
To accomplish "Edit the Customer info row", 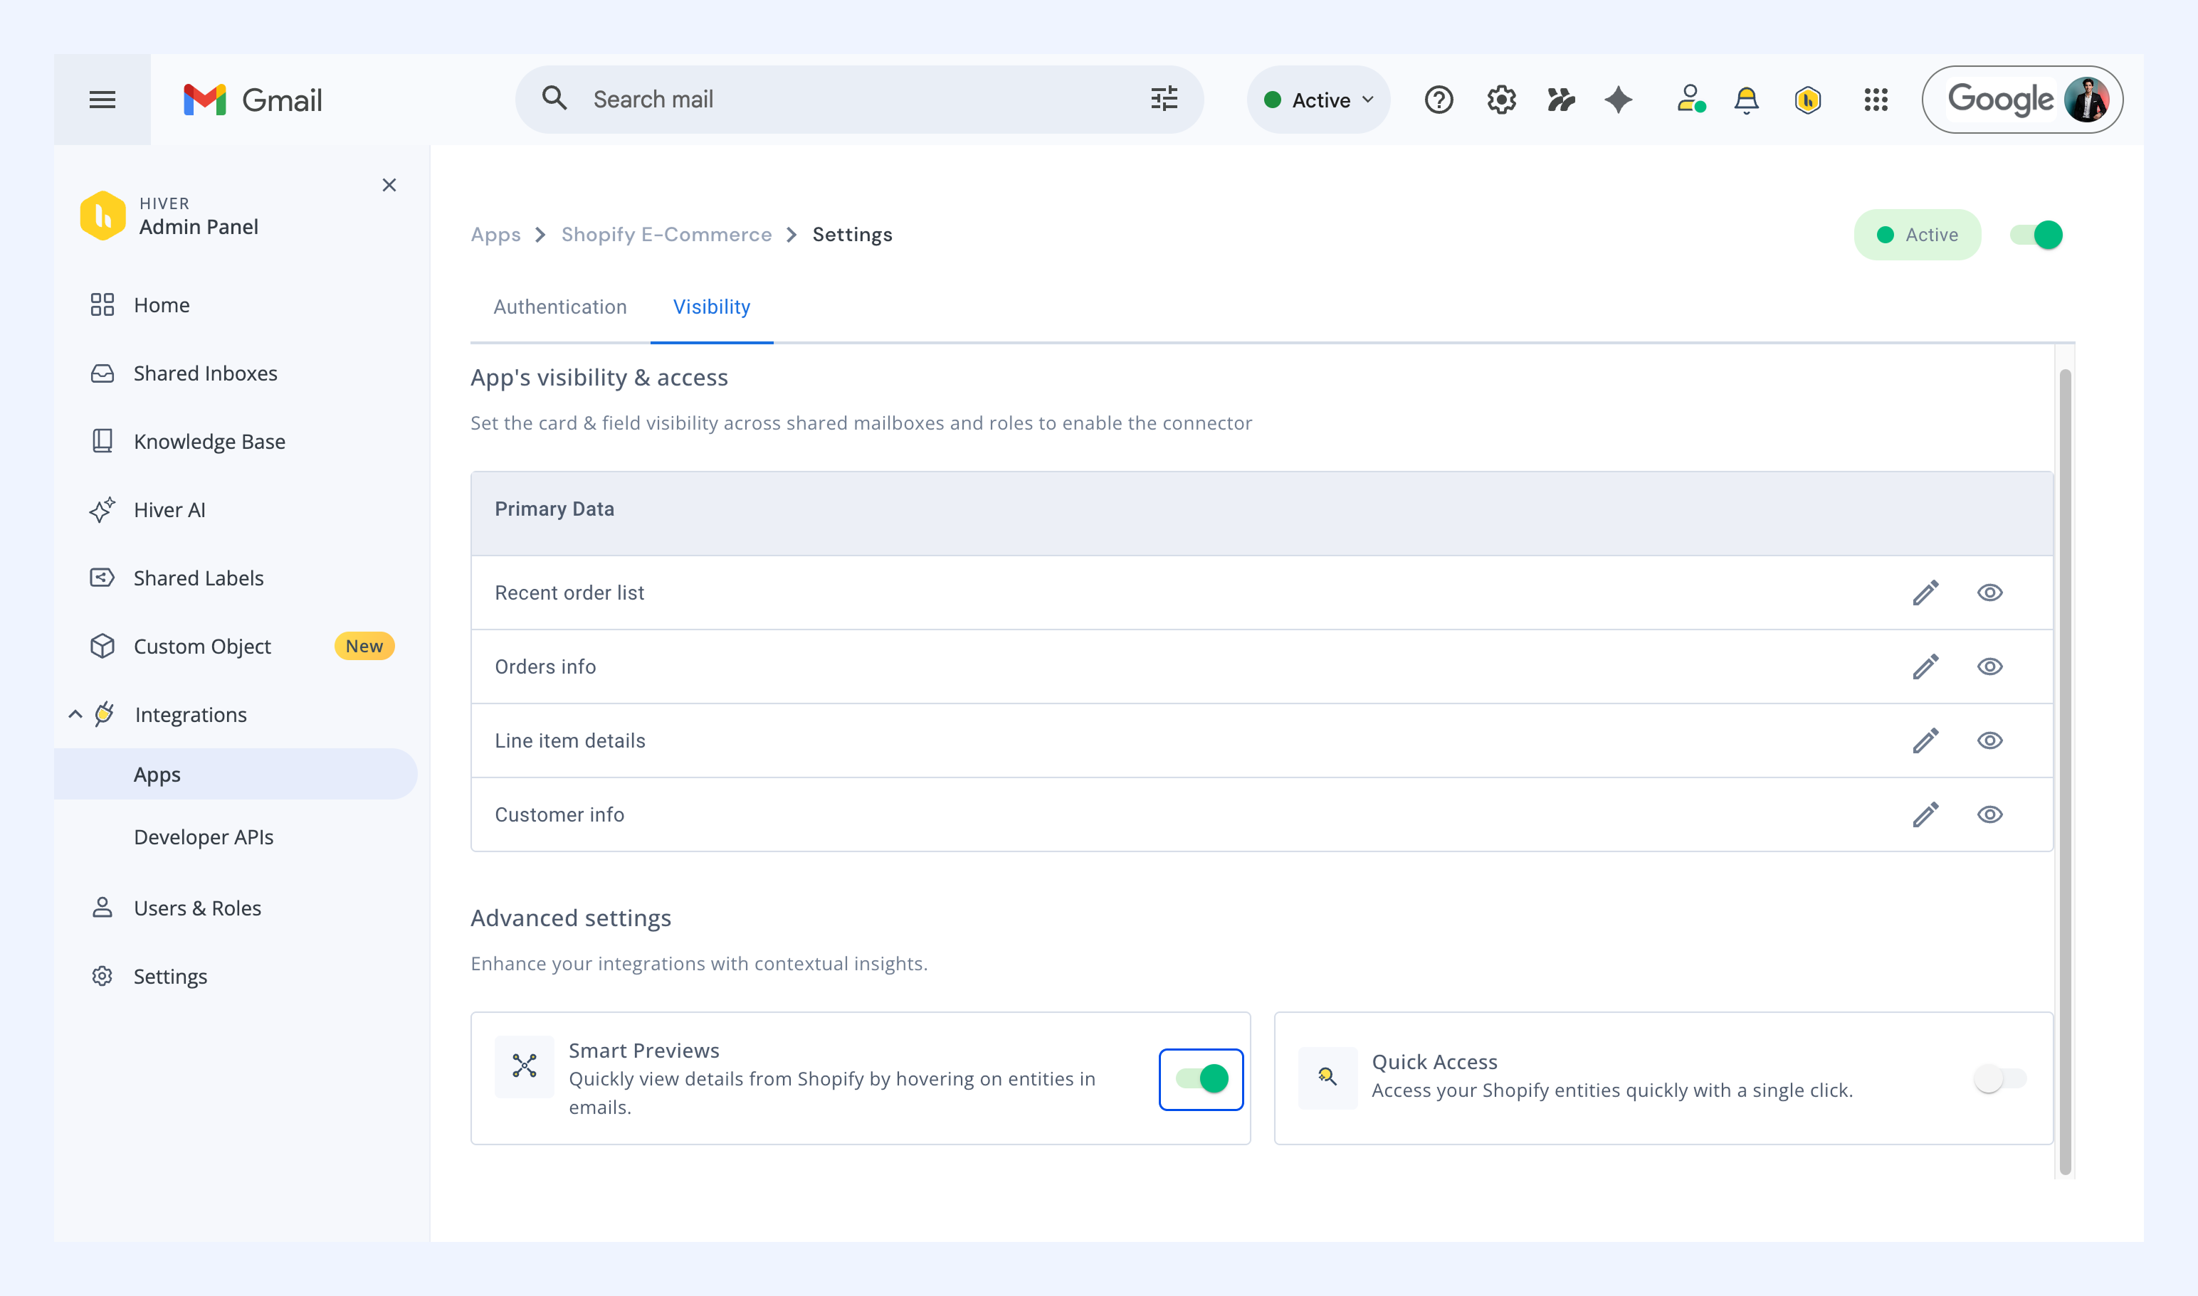I will [x=1925, y=815].
